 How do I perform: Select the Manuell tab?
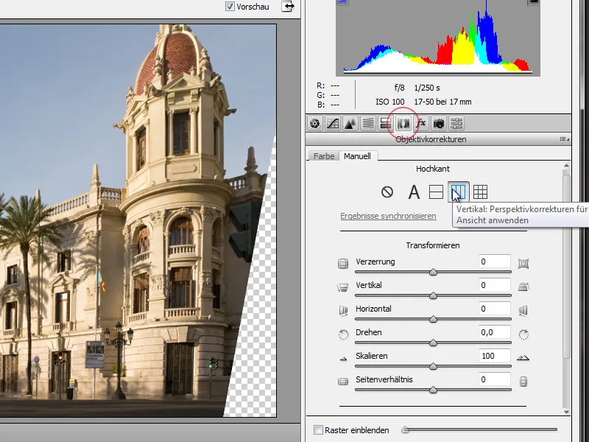[x=357, y=156]
